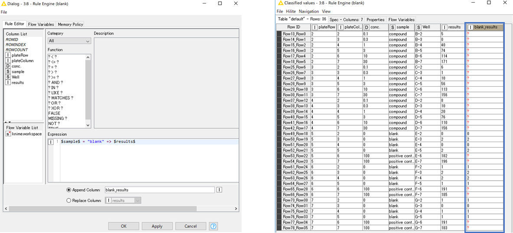
Task: Open the Properties tab in Classified values
Action: pyautogui.click(x=375, y=19)
